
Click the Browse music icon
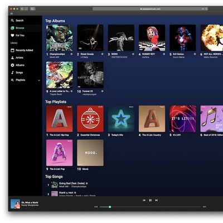[12, 28]
